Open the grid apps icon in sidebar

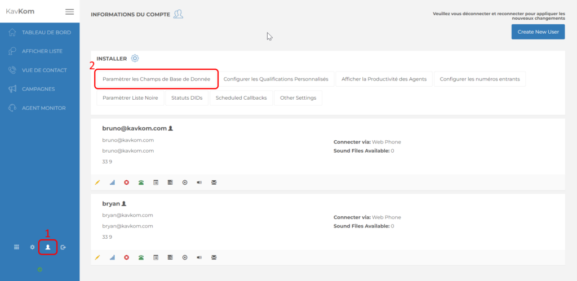click(17, 247)
